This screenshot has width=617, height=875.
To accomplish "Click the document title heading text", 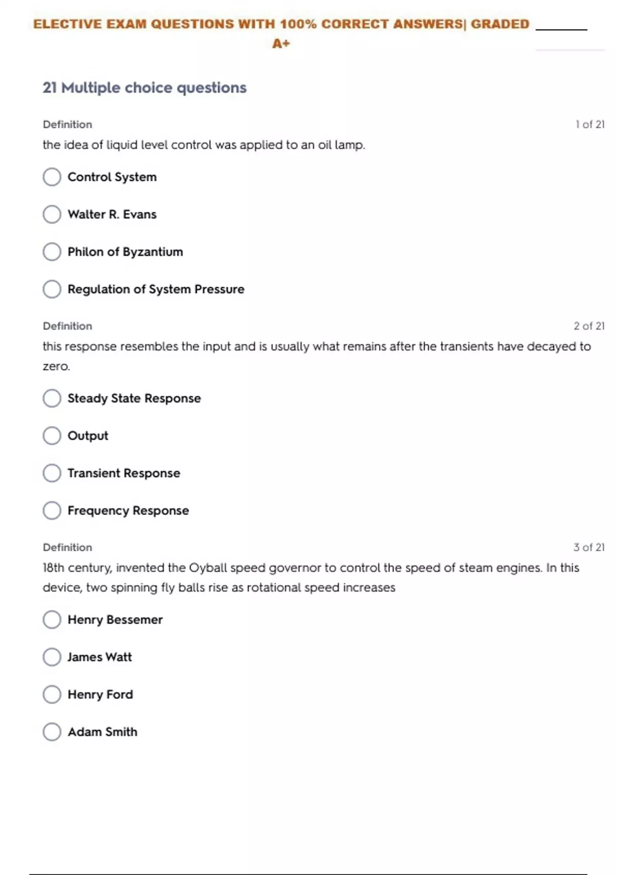I will point(281,25).
